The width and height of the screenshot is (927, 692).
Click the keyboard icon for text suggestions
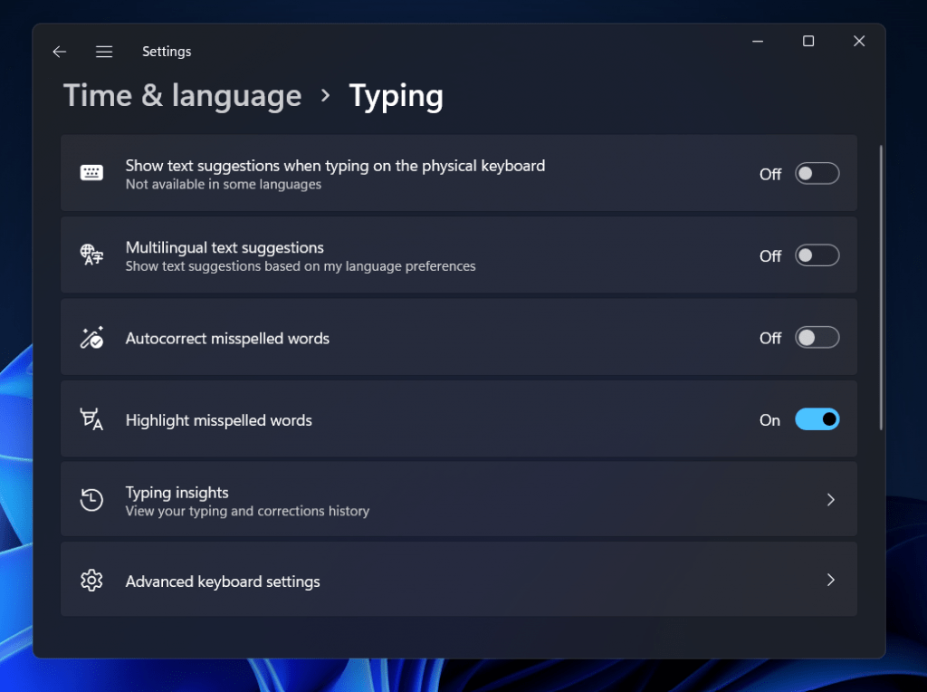point(91,173)
